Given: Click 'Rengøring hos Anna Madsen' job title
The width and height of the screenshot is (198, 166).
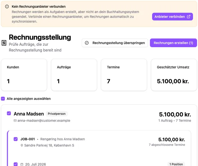Looking at the screenshot, I should tap(62, 139).
